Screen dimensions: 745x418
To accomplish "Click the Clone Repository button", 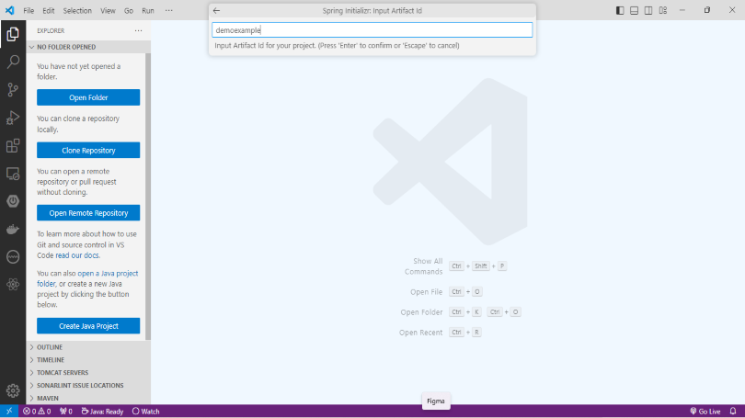I will (88, 151).
